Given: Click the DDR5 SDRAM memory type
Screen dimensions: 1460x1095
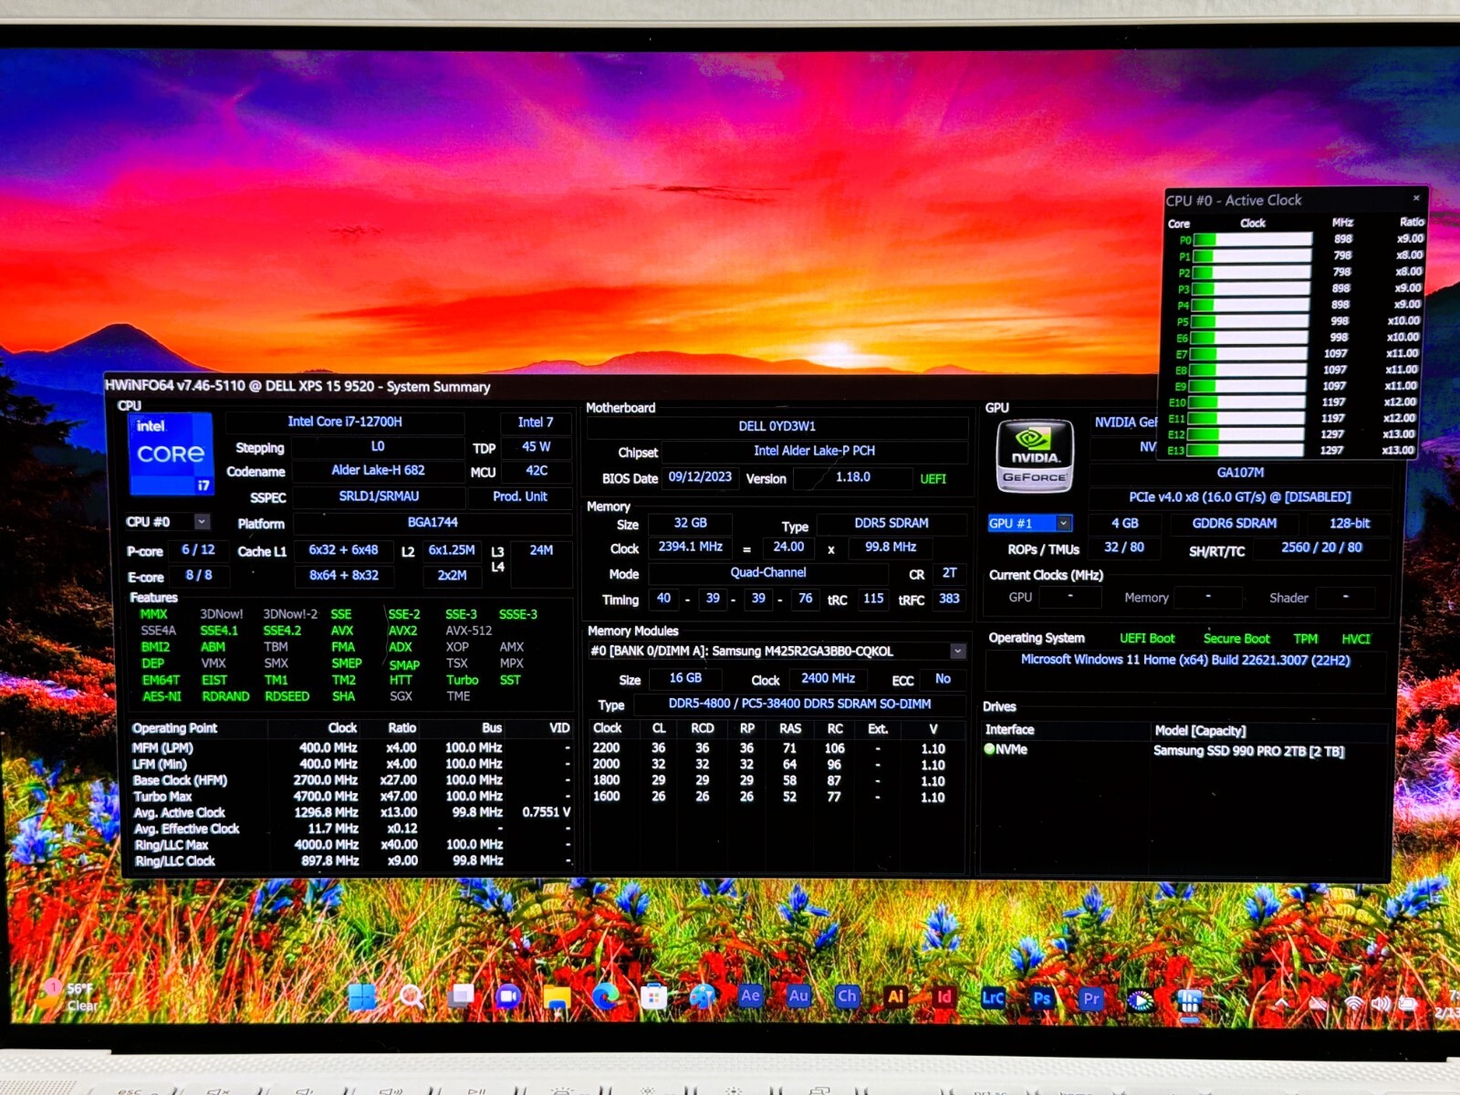Looking at the screenshot, I should pyautogui.click(x=892, y=523).
